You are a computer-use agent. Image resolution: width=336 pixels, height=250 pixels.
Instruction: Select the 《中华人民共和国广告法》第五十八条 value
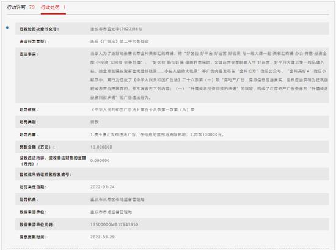click(x=142, y=109)
